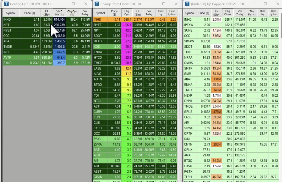Screen dimensions: 282x182
Task: Select IPFXW symbol in Up Gappers window
Action: pos(189,25)
